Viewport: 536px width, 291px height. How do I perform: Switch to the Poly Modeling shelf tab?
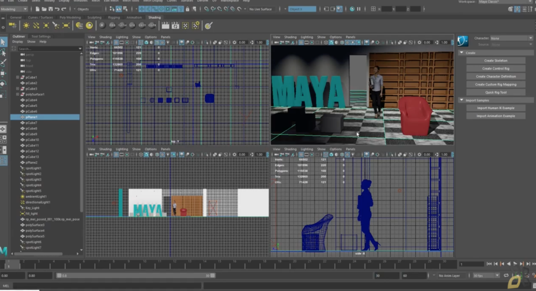(x=70, y=17)
